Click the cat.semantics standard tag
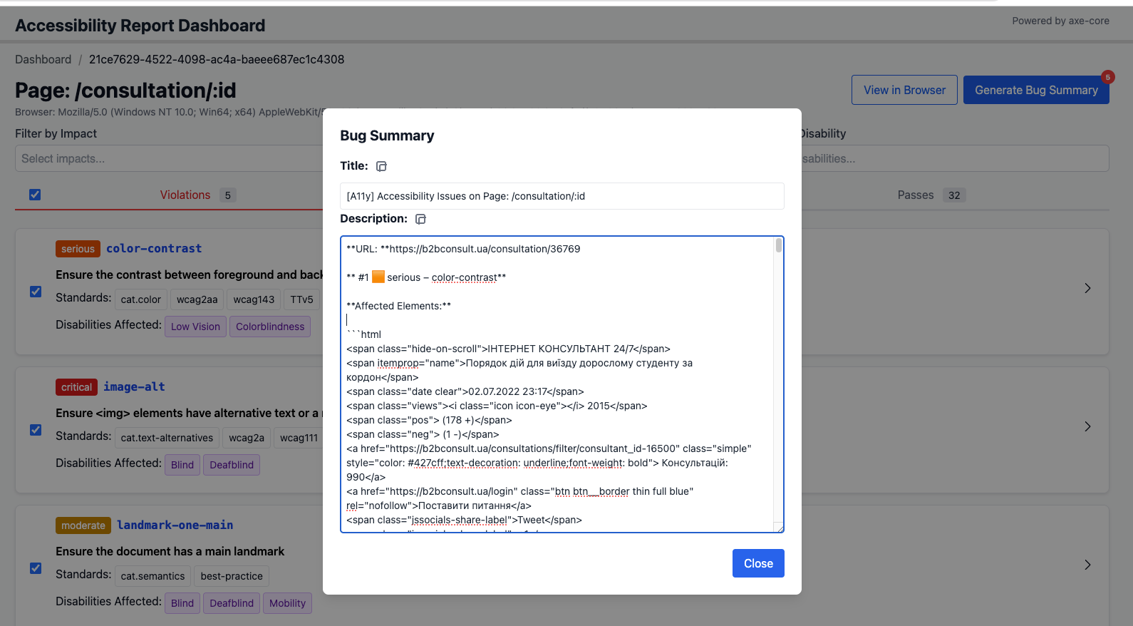Screen dimensions: 1133x626 tap(152, 576)
